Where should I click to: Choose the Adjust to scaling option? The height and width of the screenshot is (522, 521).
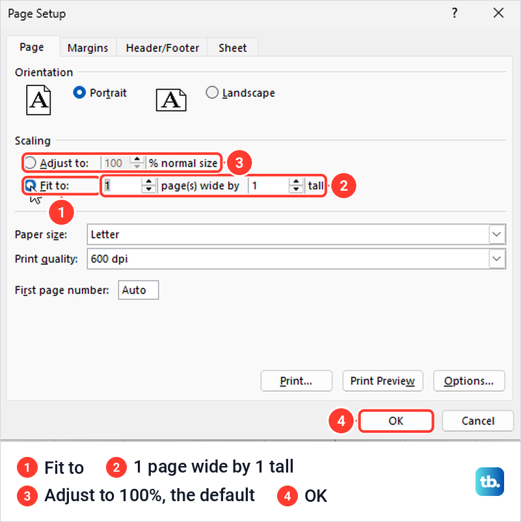click(x=30, y=163)
